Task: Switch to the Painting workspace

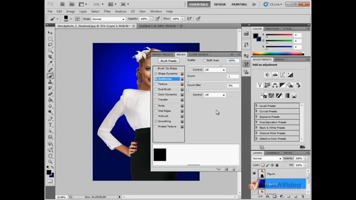Action: 239,4
